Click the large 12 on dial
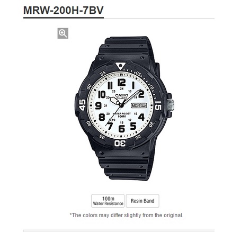This screenshot has width=232, height=232. pyautogui.click(x=121, y=83)
